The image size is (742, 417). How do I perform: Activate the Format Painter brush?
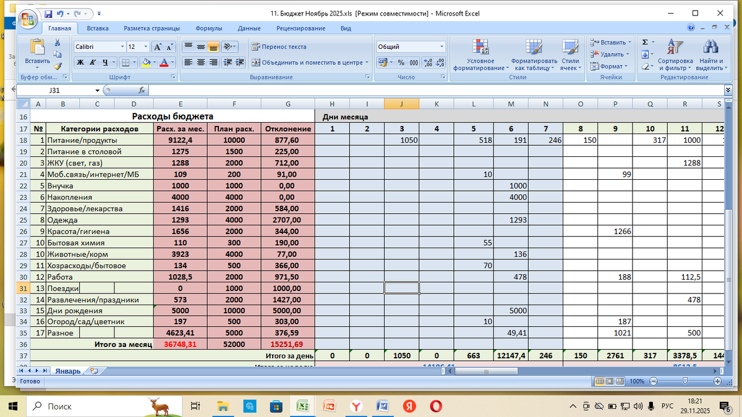click(x=58, y=65)
